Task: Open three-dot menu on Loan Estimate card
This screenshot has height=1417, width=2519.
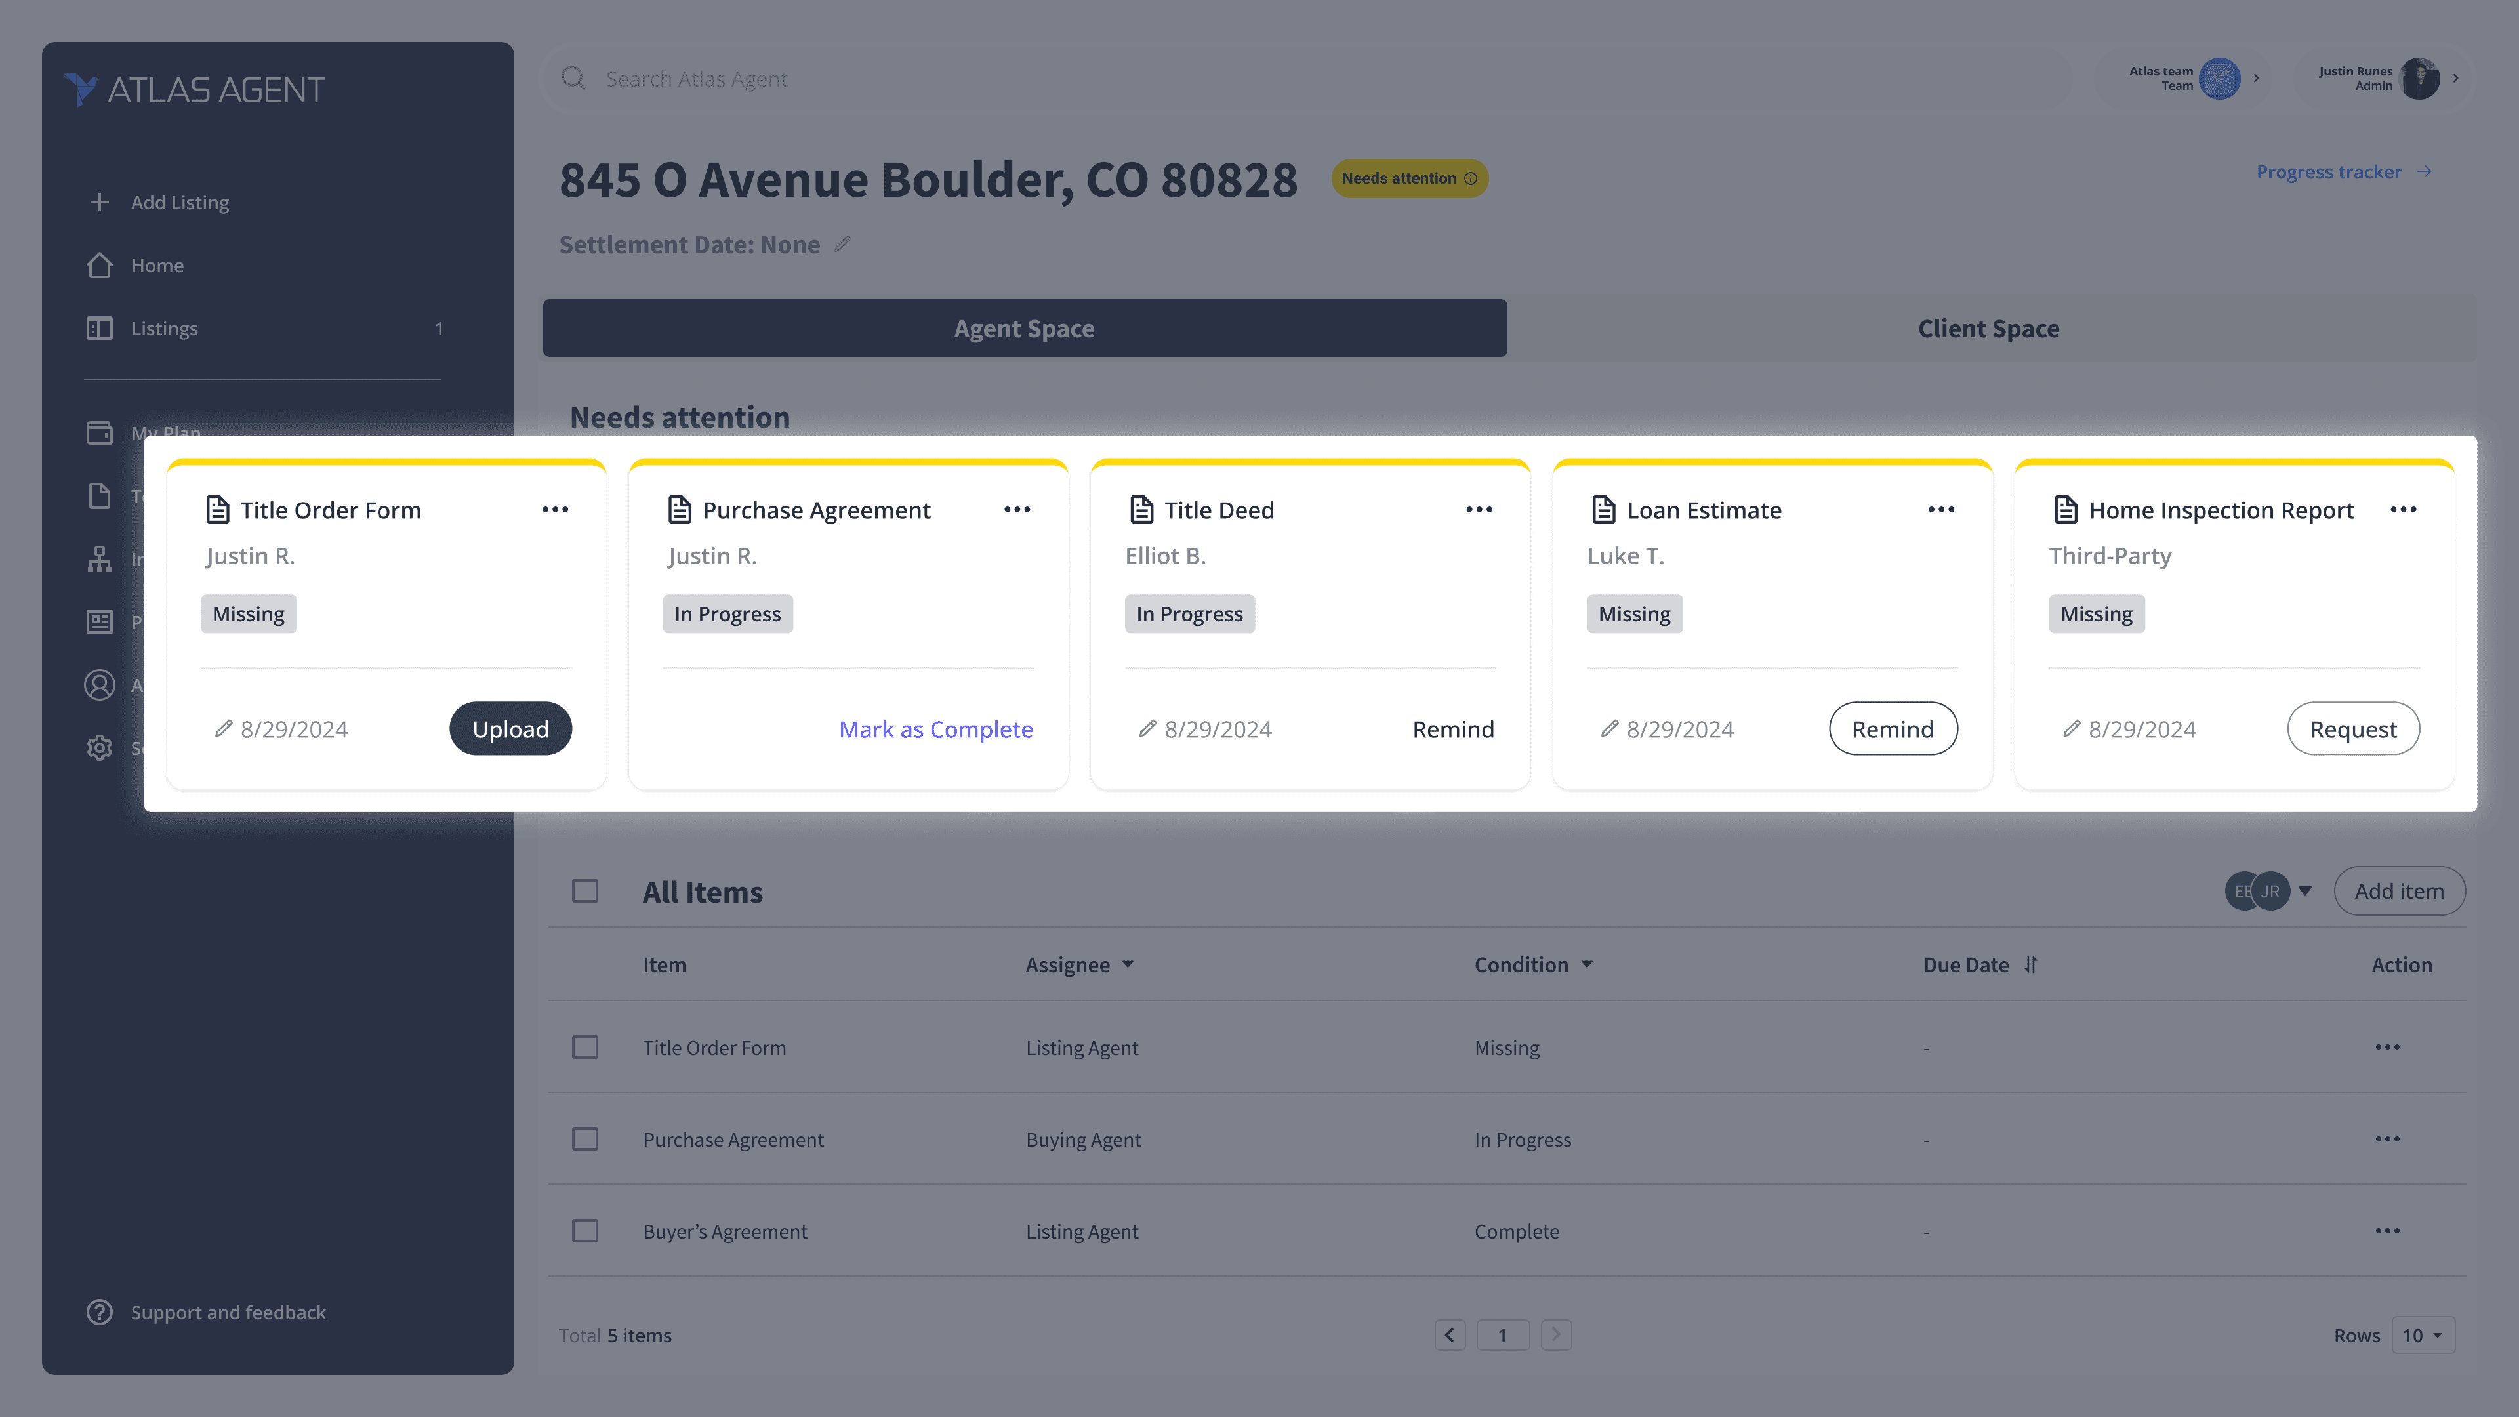Action: pos(1940,510)
